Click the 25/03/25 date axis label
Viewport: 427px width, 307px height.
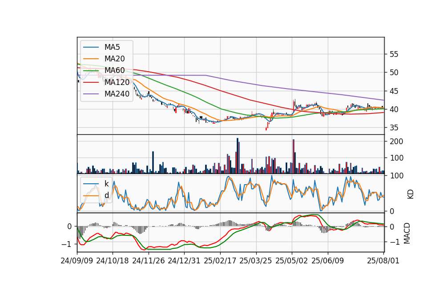pos(256,261)
